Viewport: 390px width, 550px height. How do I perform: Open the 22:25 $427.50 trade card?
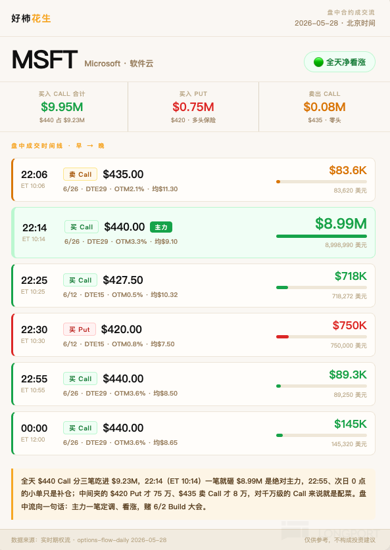click(193, 286)
